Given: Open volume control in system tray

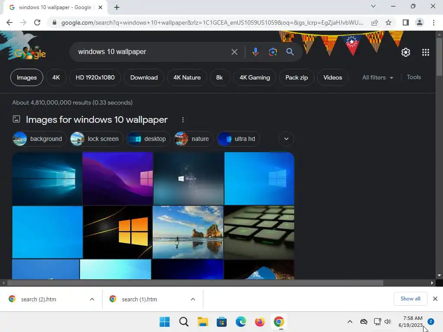Looking at the screenshot, I should 388,322.
